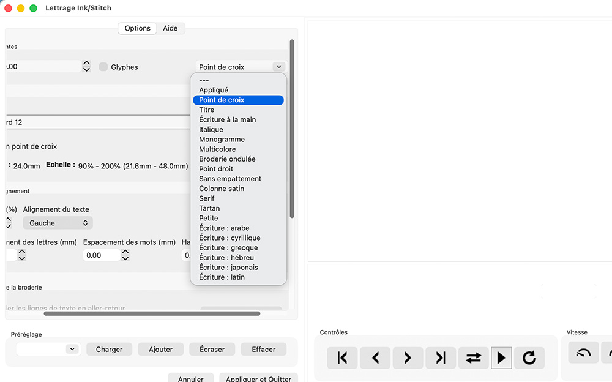Click the vertical scrollbar of options panel
The image size is (612, 382).
[x=292, y=129]
